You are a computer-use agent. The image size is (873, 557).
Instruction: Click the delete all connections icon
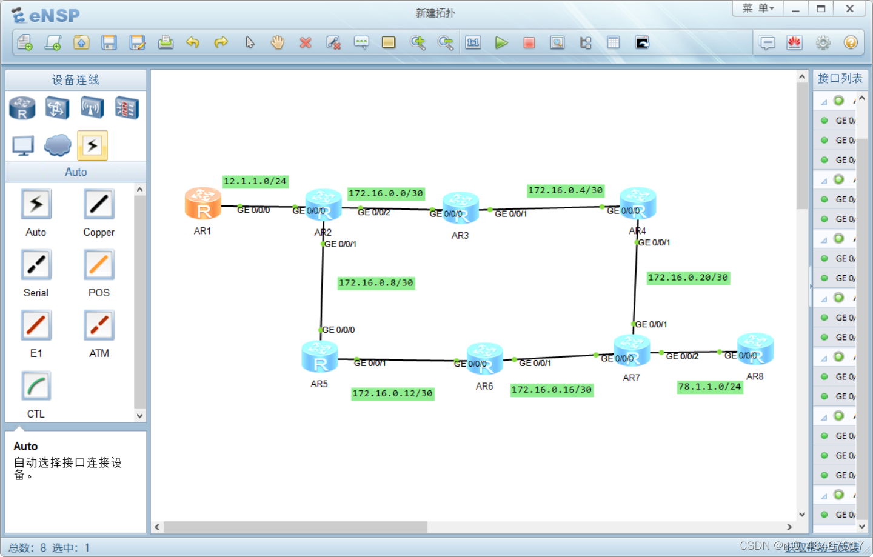(x=333, y=42)
